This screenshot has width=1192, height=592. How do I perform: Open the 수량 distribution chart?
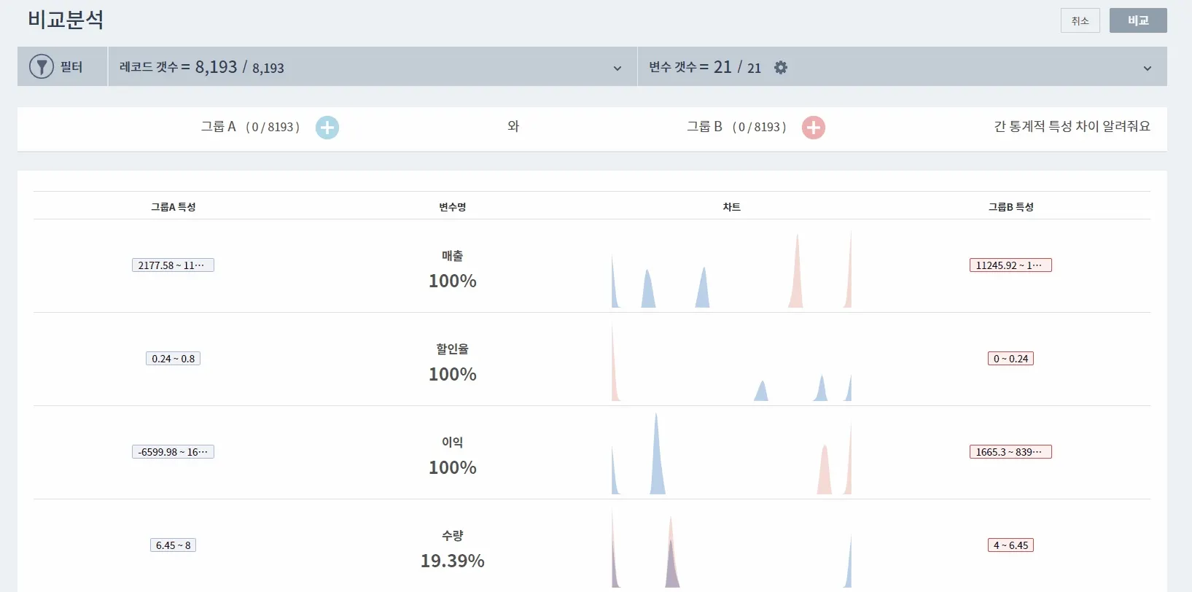tap(731, 548)
